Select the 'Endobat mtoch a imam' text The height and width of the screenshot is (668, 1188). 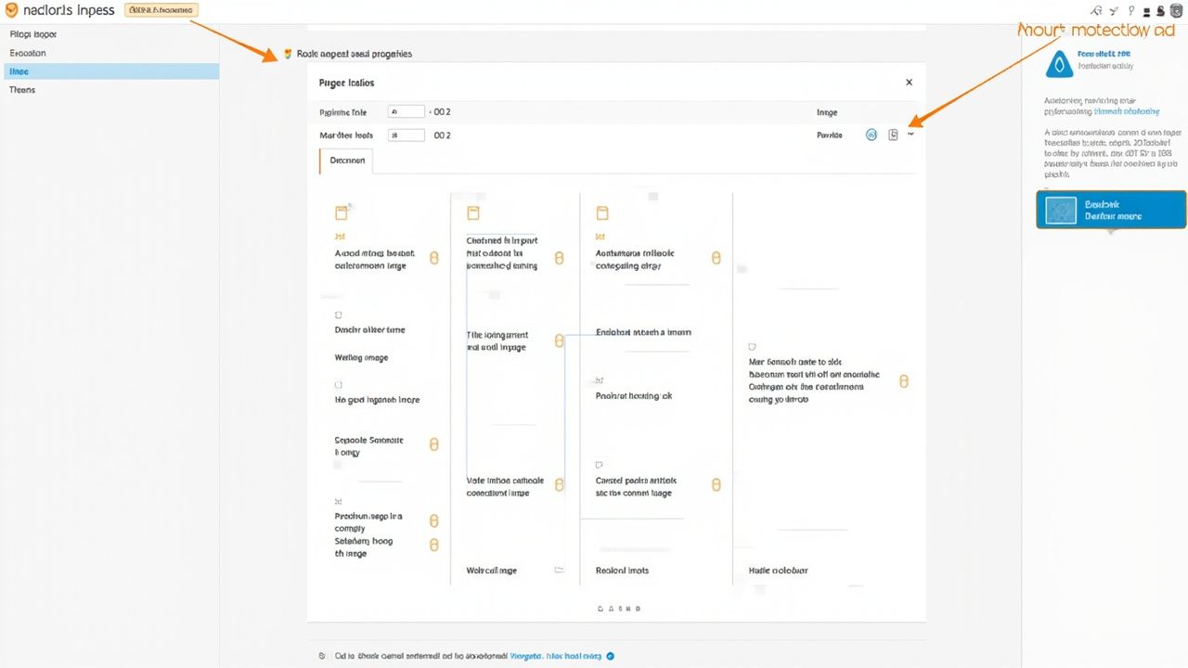tap(643, 332)
